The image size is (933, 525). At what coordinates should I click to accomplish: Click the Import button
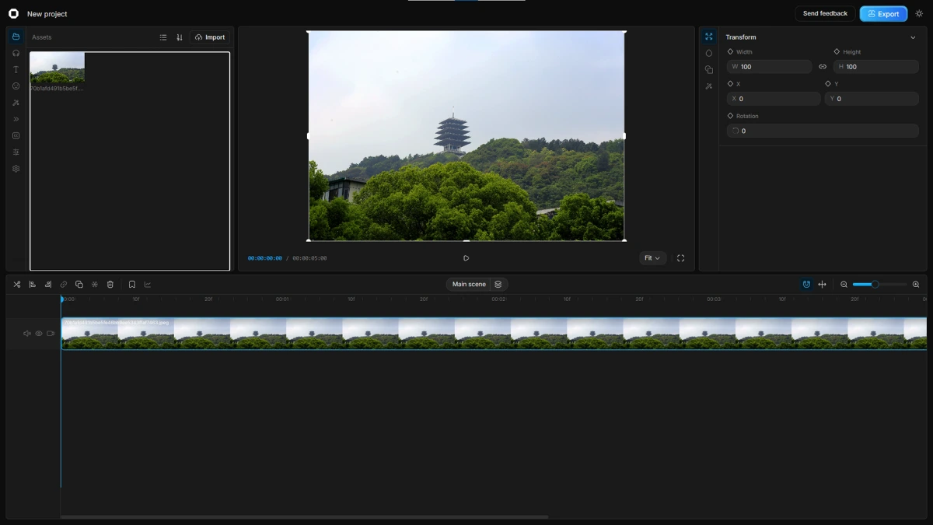click(210, 37)
